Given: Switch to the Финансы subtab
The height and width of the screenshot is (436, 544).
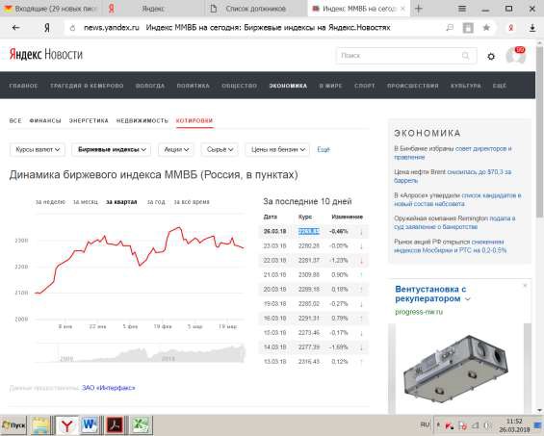Looking at the screenshot, I should click(x=45, y=120).
